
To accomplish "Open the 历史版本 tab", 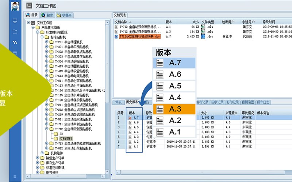I will click(x=132, y=102).
